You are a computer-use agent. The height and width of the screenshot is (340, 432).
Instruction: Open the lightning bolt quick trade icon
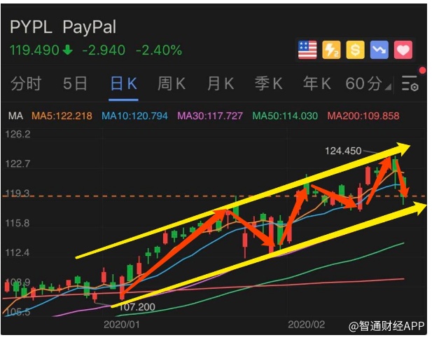coord(331,50)
